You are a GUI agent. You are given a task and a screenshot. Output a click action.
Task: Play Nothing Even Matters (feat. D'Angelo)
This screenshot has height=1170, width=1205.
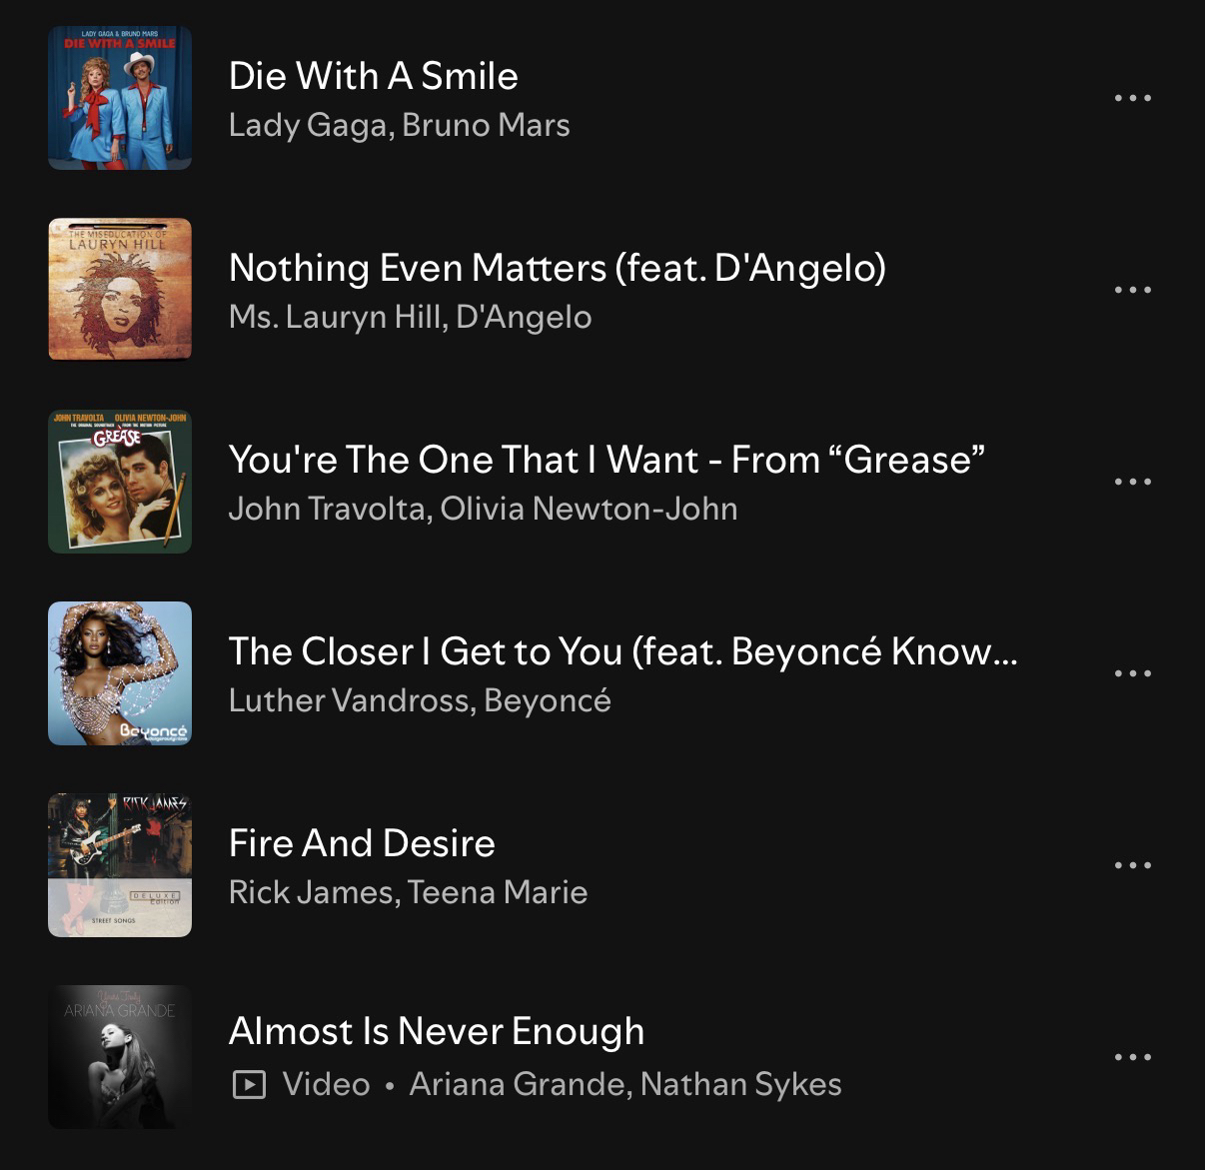click(x=558, y=269)
